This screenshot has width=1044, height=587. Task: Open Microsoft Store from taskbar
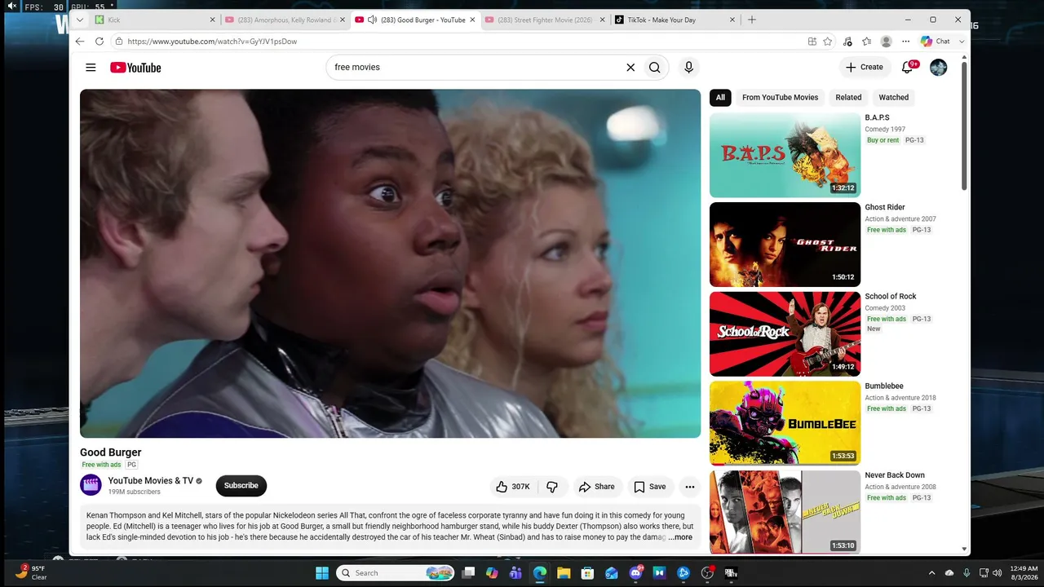click(587, 573)
